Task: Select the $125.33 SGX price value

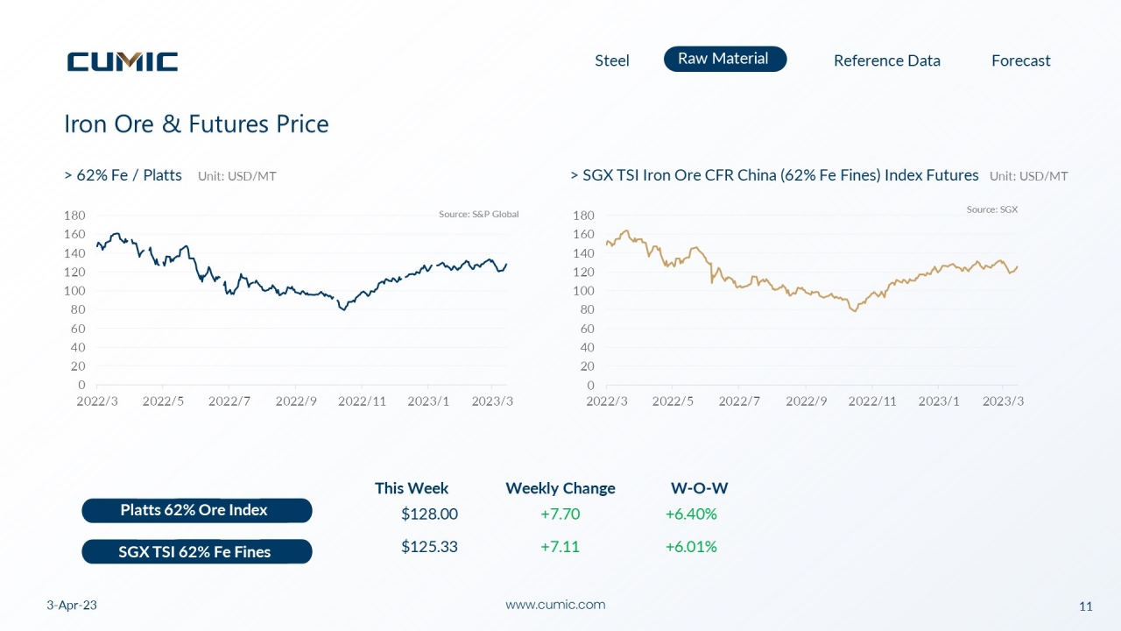Action: click(x=429, y=547)
